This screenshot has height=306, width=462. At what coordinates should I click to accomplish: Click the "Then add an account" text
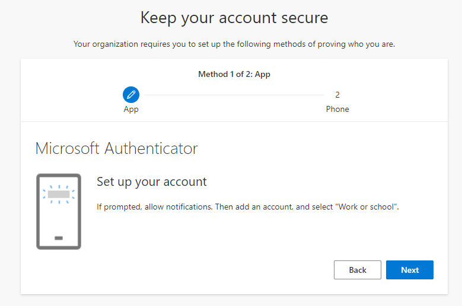254,207
